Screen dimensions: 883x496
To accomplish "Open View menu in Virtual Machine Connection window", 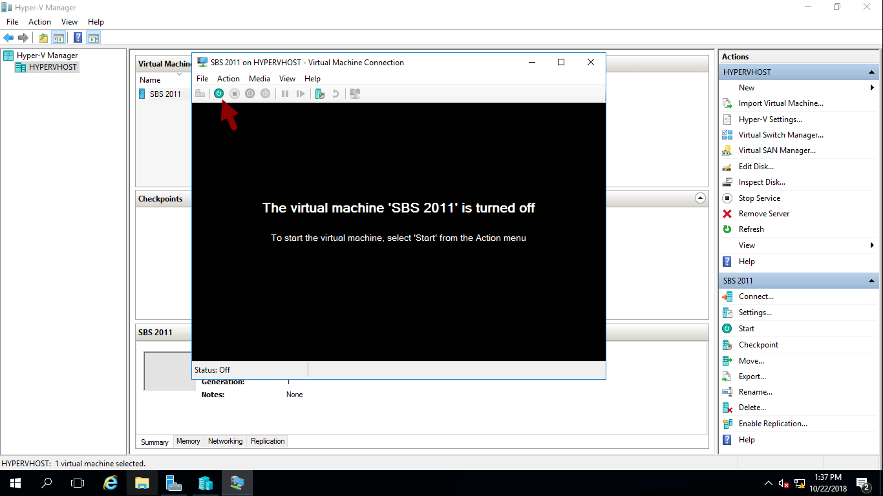I will click(x=287, y=79).
